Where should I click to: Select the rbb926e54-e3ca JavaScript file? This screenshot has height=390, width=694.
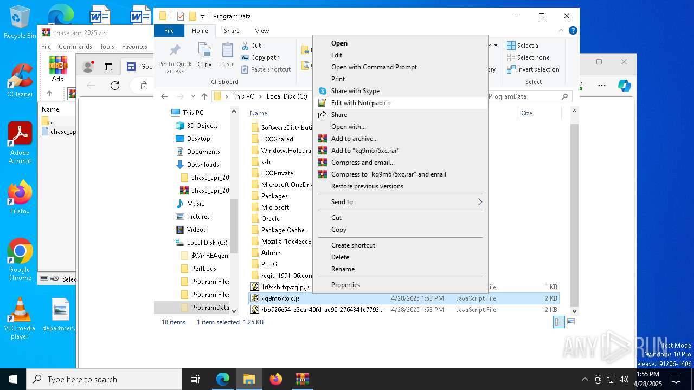pos(322,310)
